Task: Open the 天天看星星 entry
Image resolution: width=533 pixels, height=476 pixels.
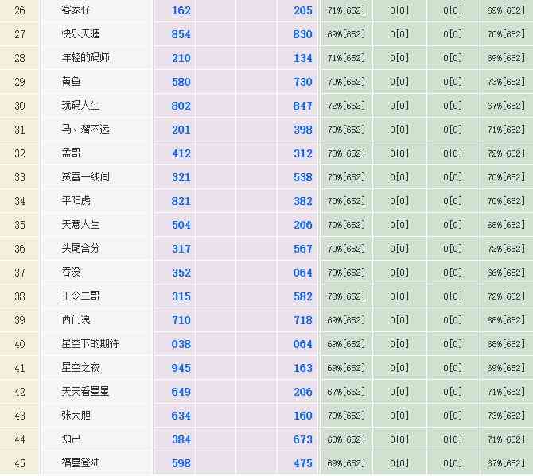Action: pyautogui.click(x=86, y=392)
